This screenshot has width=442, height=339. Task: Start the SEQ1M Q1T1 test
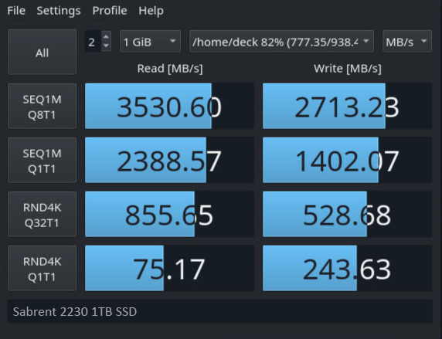pyautogui.click(x=42, y=160)
